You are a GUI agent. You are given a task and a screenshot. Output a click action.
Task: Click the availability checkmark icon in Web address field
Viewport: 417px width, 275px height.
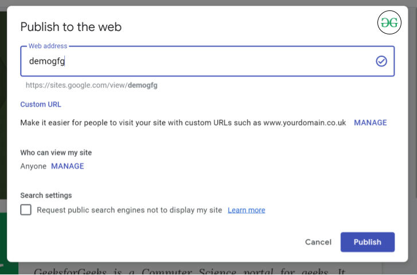381,61
